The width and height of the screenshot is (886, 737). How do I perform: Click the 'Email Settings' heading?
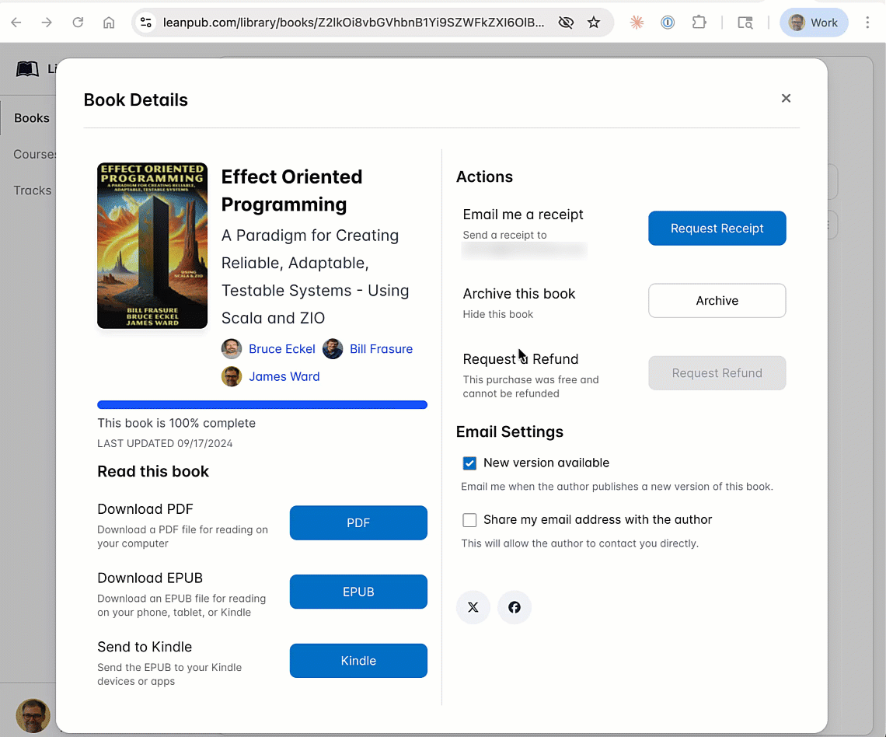tap(510, 431)
